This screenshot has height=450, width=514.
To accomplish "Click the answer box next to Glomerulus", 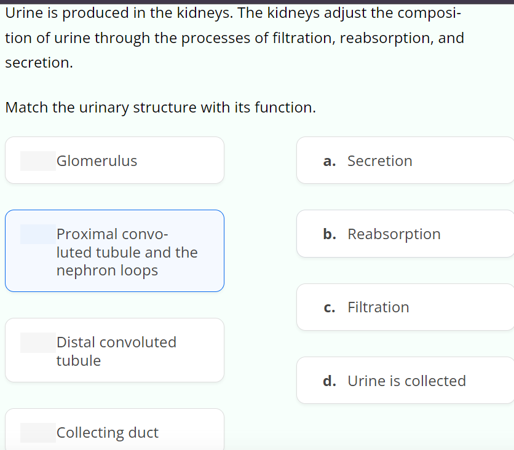I will pyautogui.click(x=37, y=160).
